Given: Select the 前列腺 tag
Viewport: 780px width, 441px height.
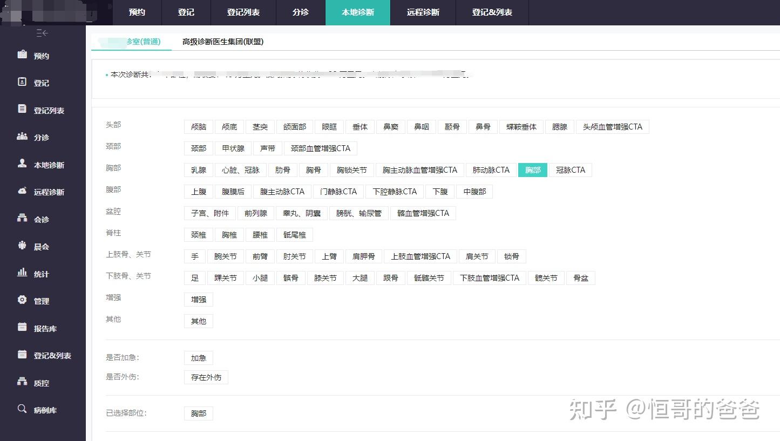Looking at the screenshot, I should tap(256, 213).
